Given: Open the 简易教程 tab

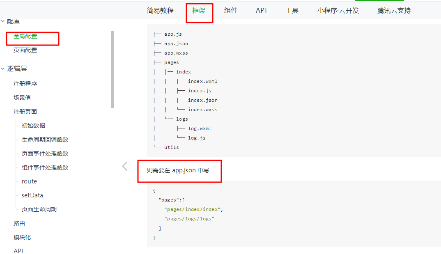Looking at the screenshot, I should 160,11.
